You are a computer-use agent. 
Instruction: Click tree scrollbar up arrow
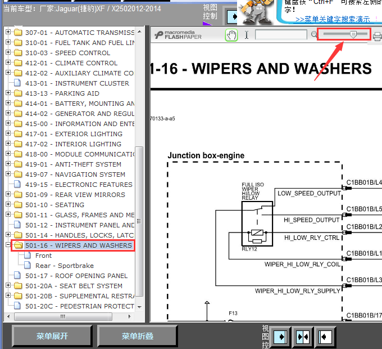(x=139, y=32)
